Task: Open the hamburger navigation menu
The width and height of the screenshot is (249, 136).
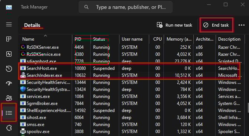Action: point(9,24)
